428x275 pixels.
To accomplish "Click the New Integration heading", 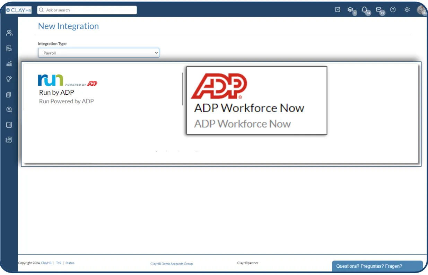I will [x=68, y=26].
